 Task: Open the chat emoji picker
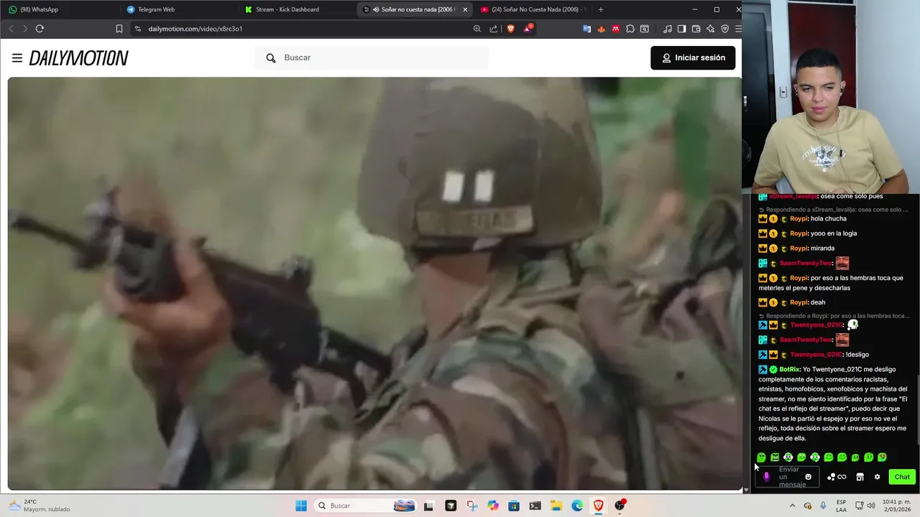coord(808,477)
